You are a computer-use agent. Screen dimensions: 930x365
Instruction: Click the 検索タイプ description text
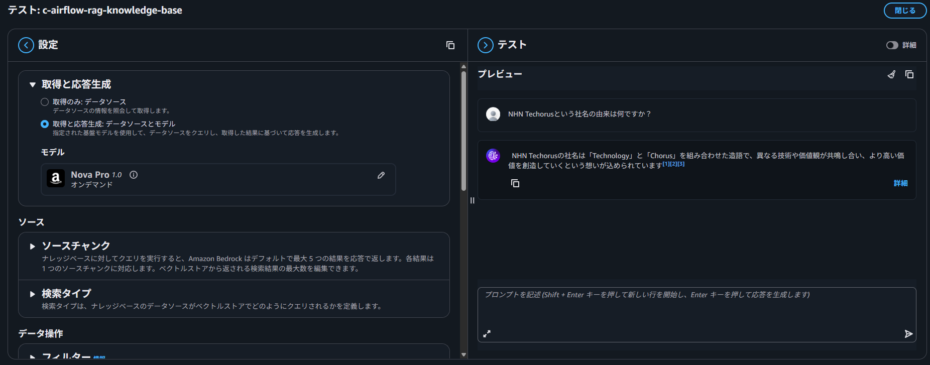click(x=211, y=306)
